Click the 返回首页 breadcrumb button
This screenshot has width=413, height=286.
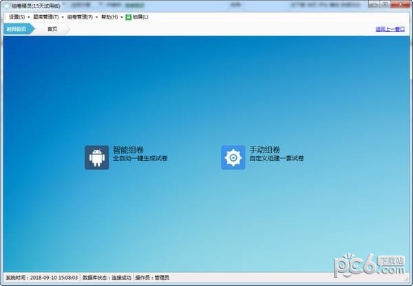click(x=16, y=29)
